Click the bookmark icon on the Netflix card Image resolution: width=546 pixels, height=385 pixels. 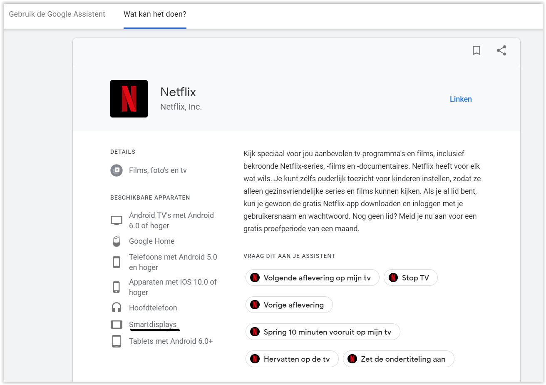pos(477,50)
